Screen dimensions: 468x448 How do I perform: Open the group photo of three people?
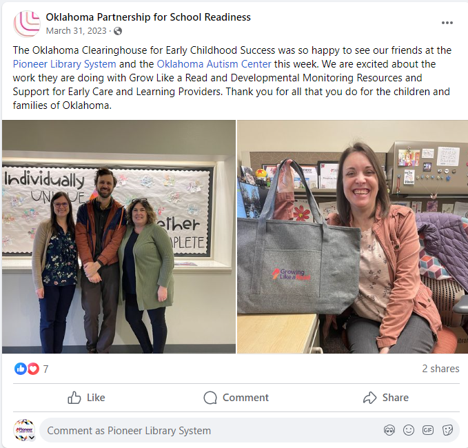(x=119, y=236)
